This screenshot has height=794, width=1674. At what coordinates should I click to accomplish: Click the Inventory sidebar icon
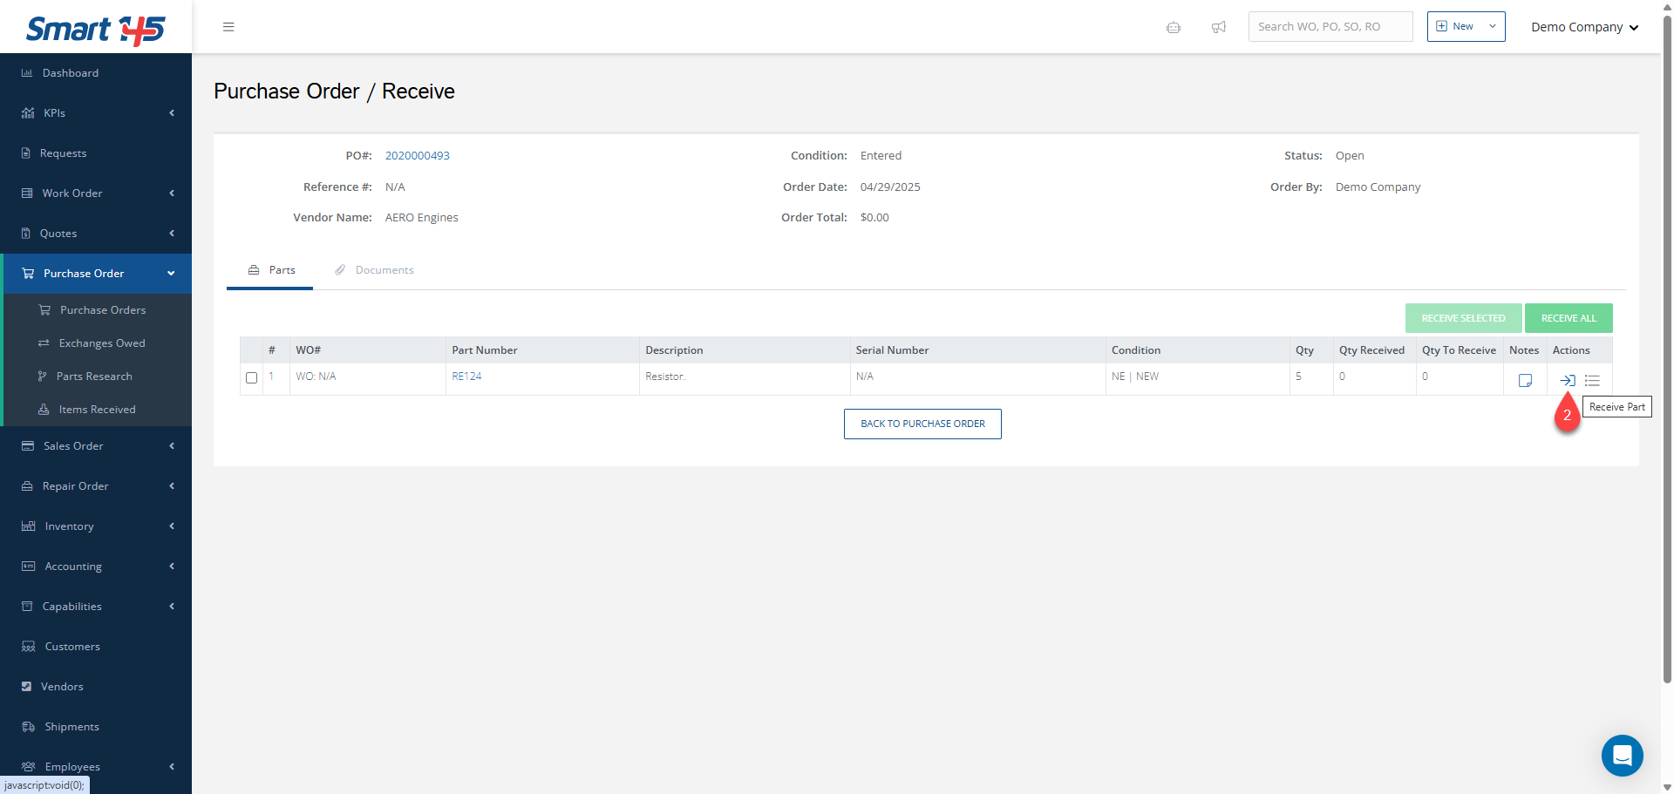click(28, 526)
